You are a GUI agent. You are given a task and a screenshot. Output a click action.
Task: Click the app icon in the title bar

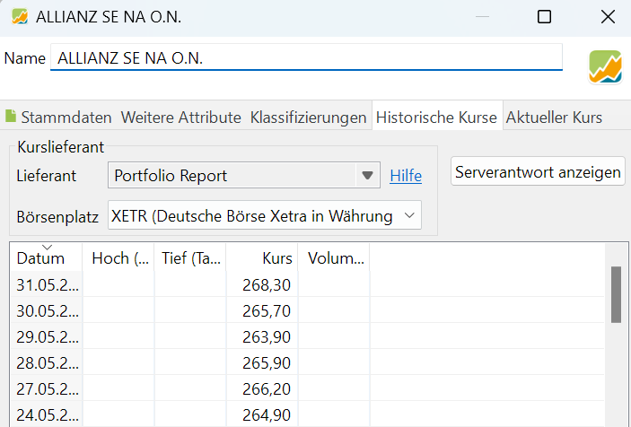coord(20,17)
